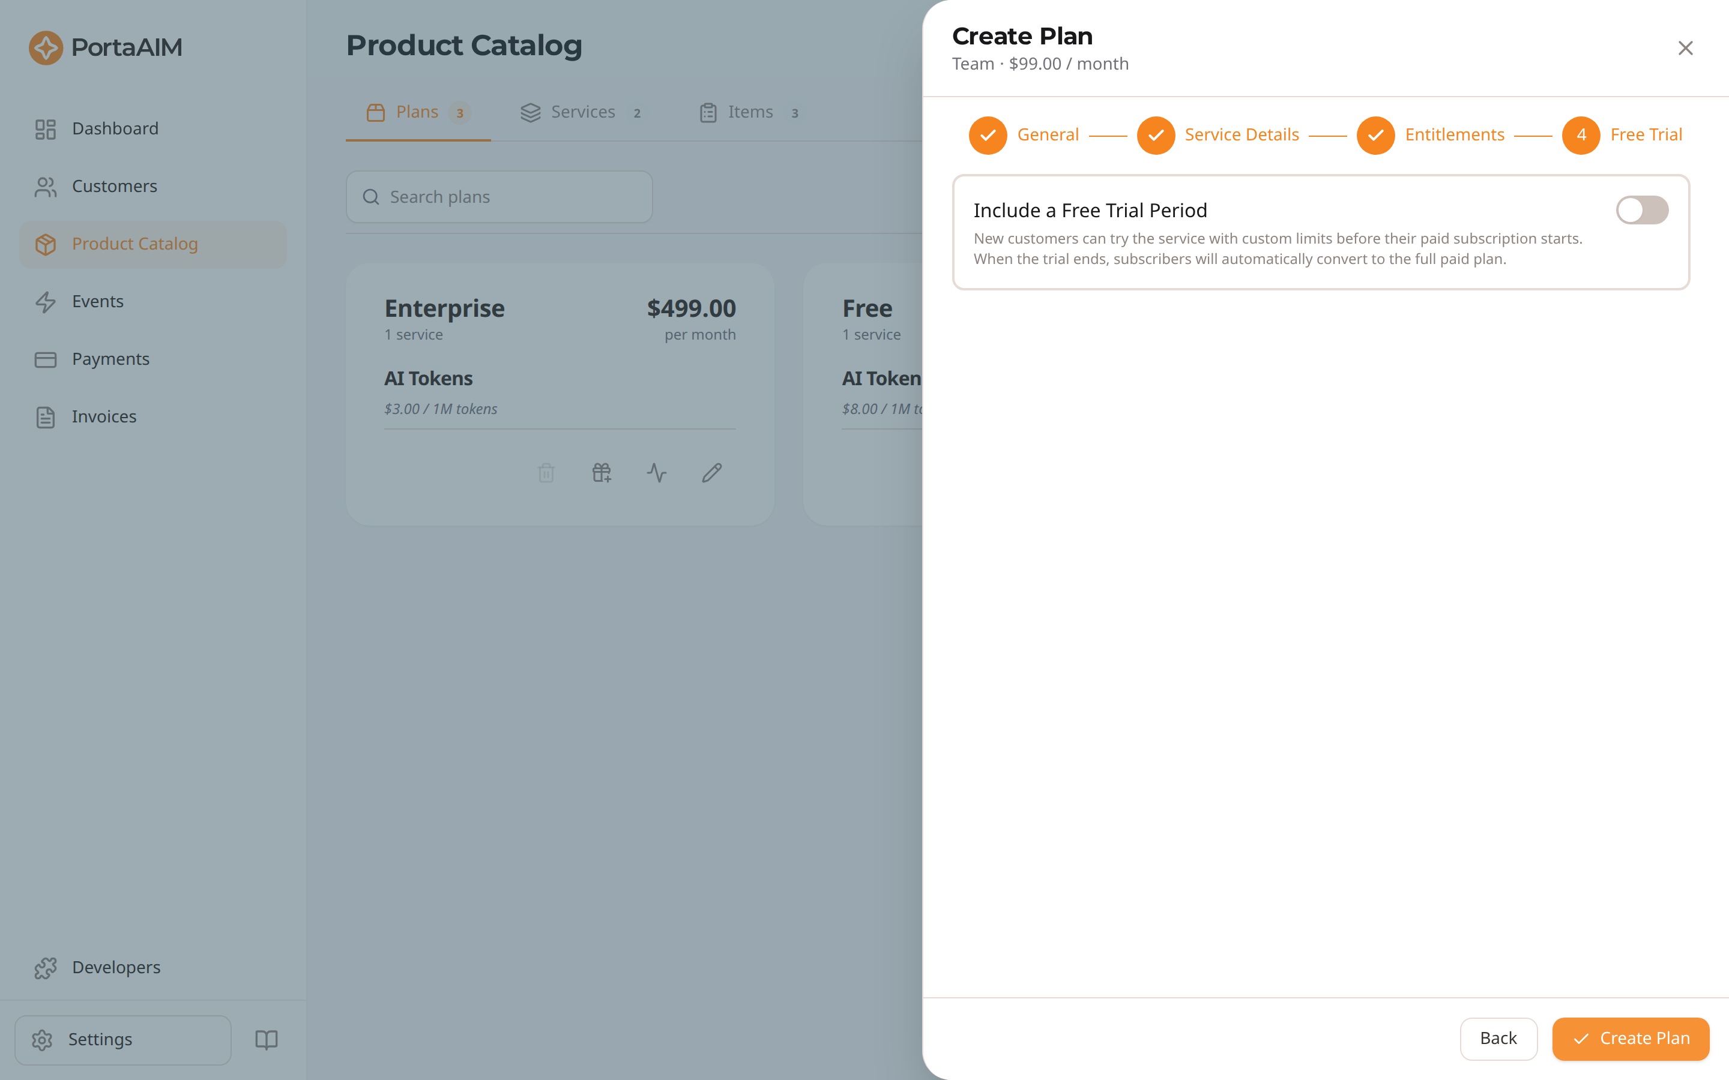Open the Payments page

pos(153,359)
